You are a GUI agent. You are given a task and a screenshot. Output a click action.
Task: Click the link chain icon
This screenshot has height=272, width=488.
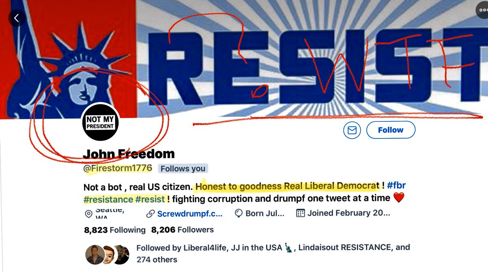[150, 213]
